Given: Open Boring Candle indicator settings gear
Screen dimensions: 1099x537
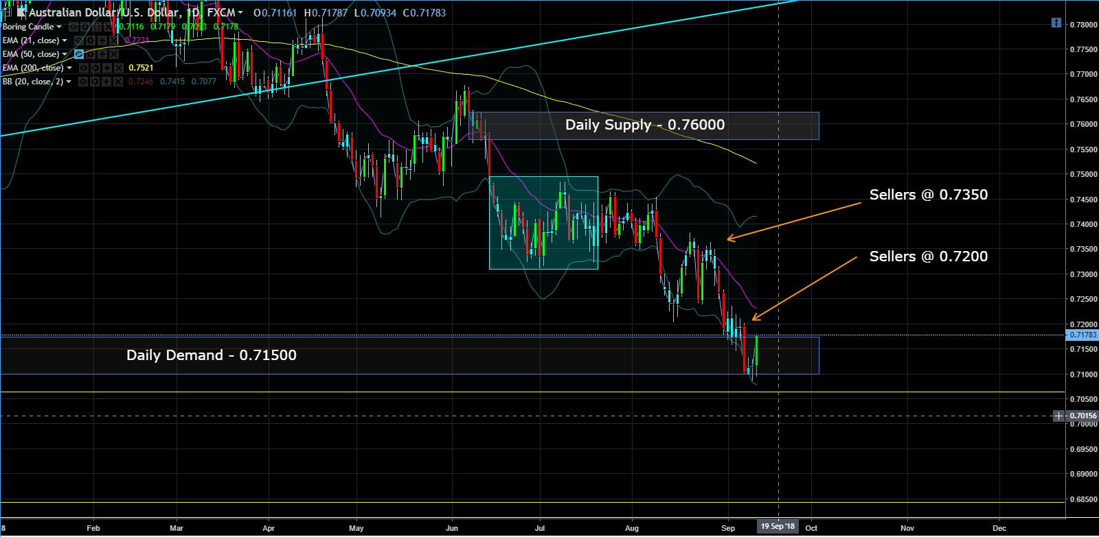Looking at the screenshot, I should 84,27.
